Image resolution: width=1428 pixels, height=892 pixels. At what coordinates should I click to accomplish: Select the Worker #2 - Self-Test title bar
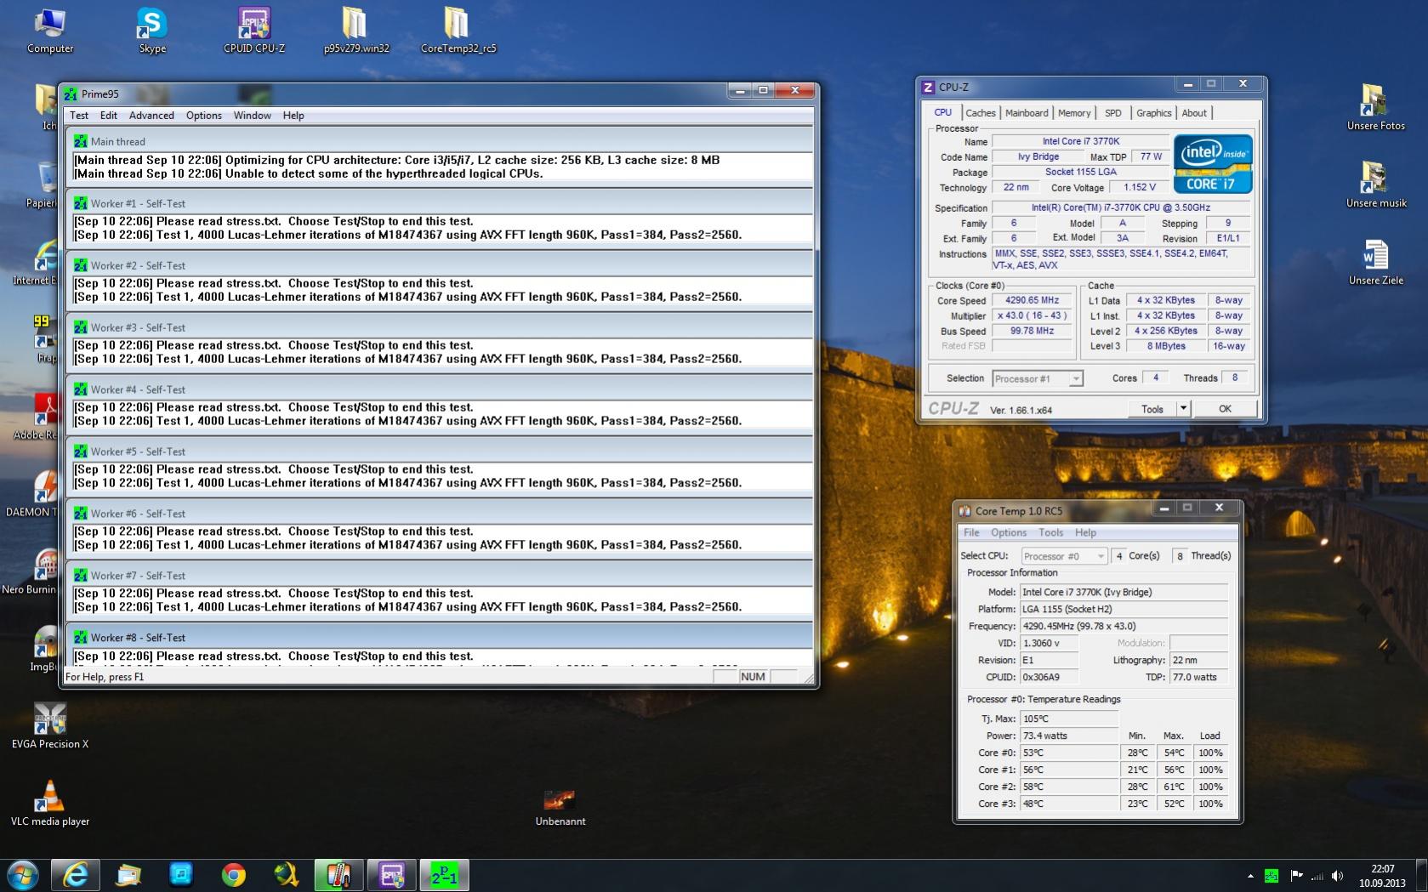point(439,265)
